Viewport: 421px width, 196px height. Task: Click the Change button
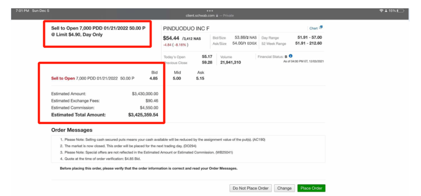[284, 188]
